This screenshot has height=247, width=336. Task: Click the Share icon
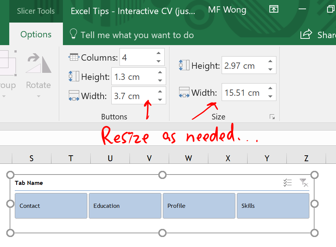[x=306, y=34]
